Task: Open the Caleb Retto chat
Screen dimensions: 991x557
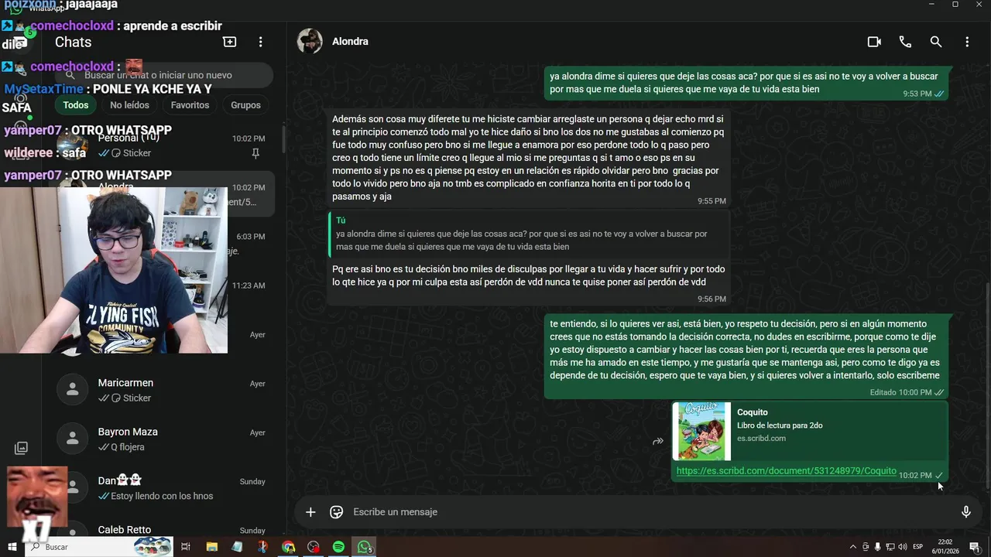Action: pos(163,530)
